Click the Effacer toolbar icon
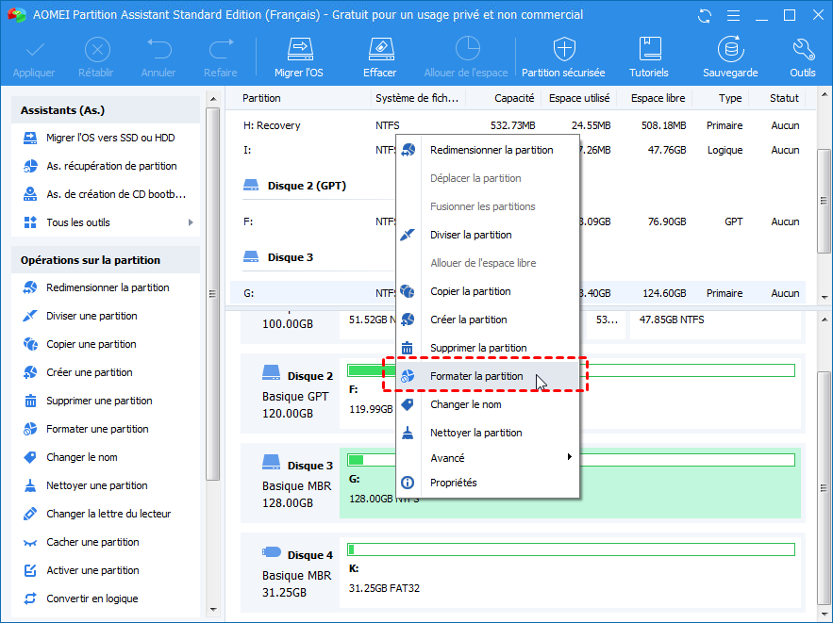The width and height of the screenshot is (833, 623). click(x=379, y=50)
